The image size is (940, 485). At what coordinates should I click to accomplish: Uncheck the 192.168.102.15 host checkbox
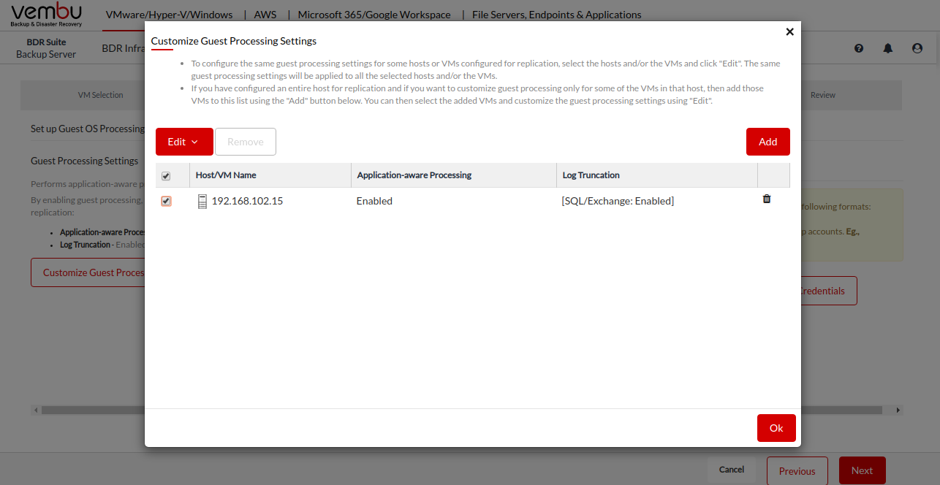(x=166, y=202)
